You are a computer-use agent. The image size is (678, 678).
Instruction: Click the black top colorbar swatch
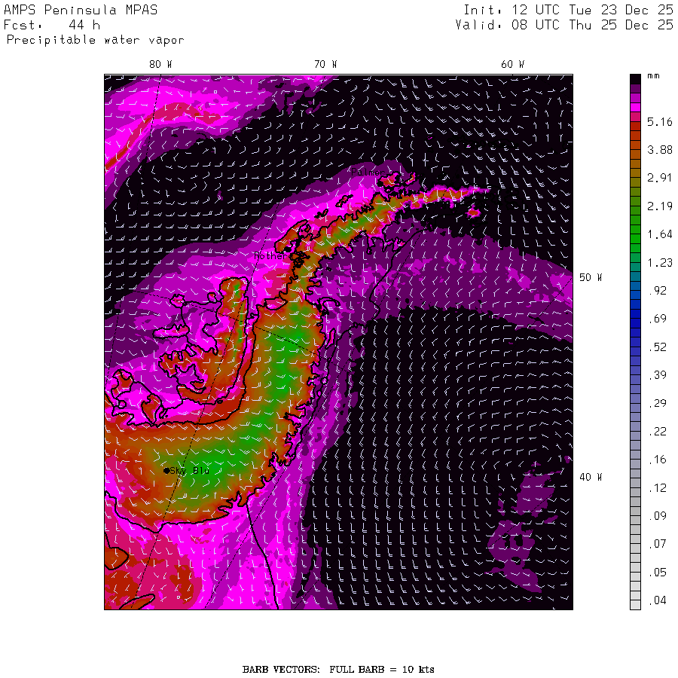(635, 79)
